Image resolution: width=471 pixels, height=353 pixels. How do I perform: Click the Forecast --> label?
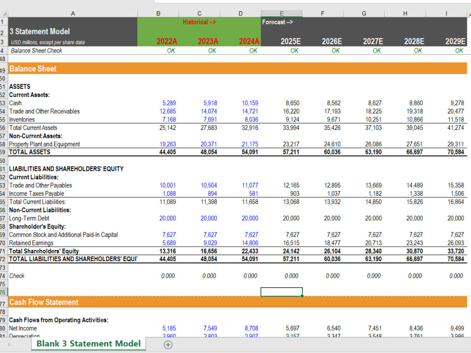click(x=277, y=22)
